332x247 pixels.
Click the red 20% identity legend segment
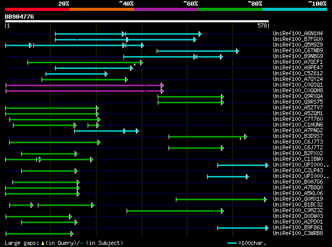[x=37, y=9]
